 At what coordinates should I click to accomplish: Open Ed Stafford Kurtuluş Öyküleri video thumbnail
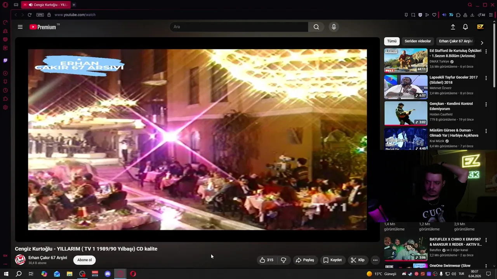click(406, 60)
